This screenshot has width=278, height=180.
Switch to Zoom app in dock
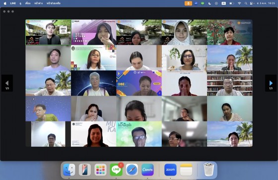click(x=170, y=170)
